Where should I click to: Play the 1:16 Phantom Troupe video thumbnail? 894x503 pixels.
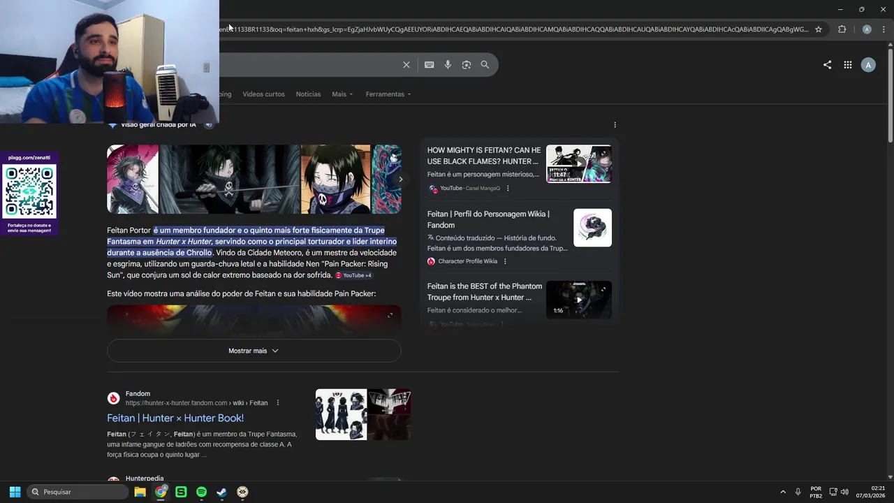pos(578,300)
